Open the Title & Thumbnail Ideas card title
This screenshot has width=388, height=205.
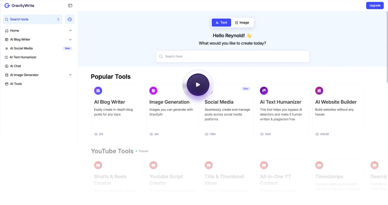click(224, 180)
